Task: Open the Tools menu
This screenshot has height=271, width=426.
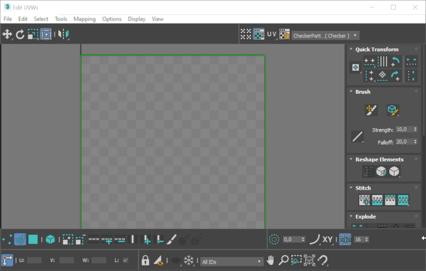Action: point(61,19)
